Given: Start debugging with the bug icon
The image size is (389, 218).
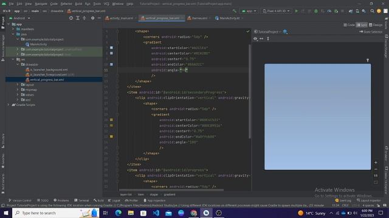Looking at the screenshot, I should pos(316,11).
